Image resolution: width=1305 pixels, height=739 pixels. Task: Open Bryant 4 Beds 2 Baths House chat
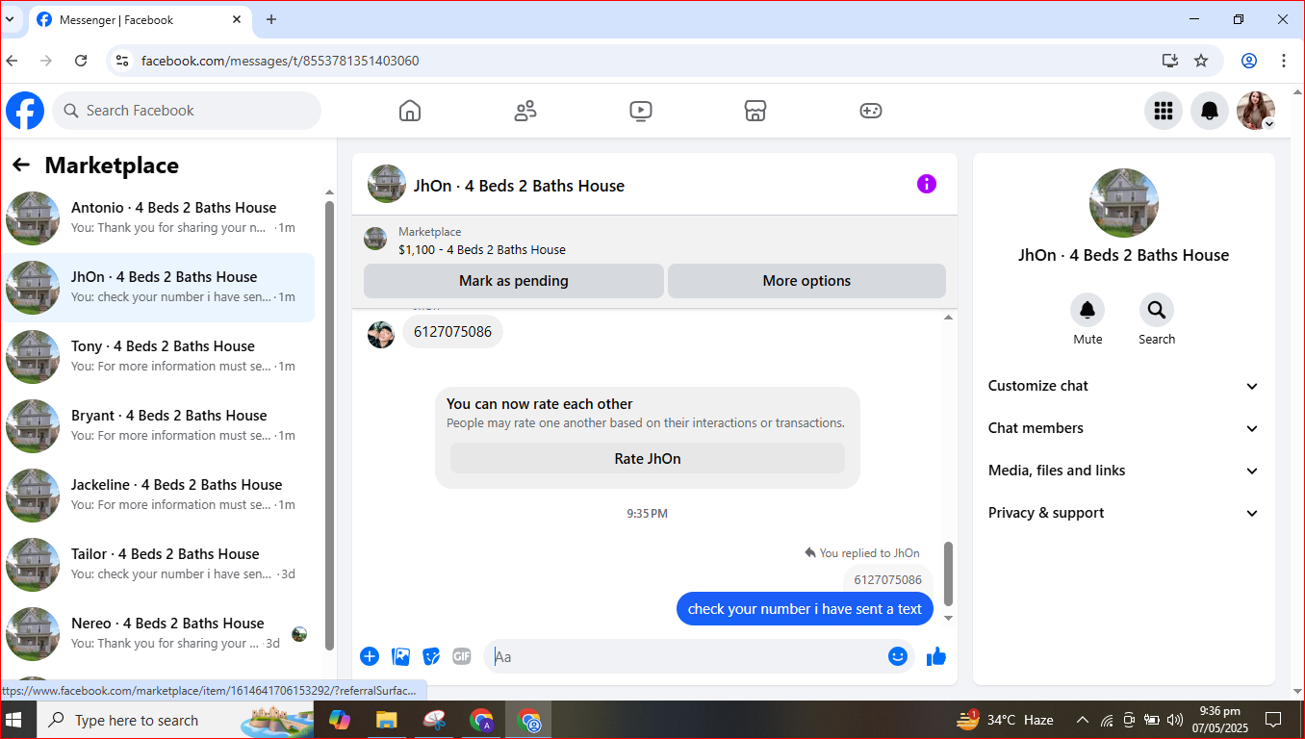[x=158, y=426]
